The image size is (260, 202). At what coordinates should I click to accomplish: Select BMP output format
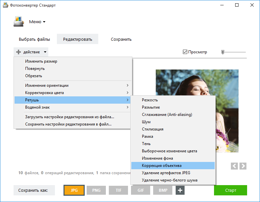[x=163, y=190]
